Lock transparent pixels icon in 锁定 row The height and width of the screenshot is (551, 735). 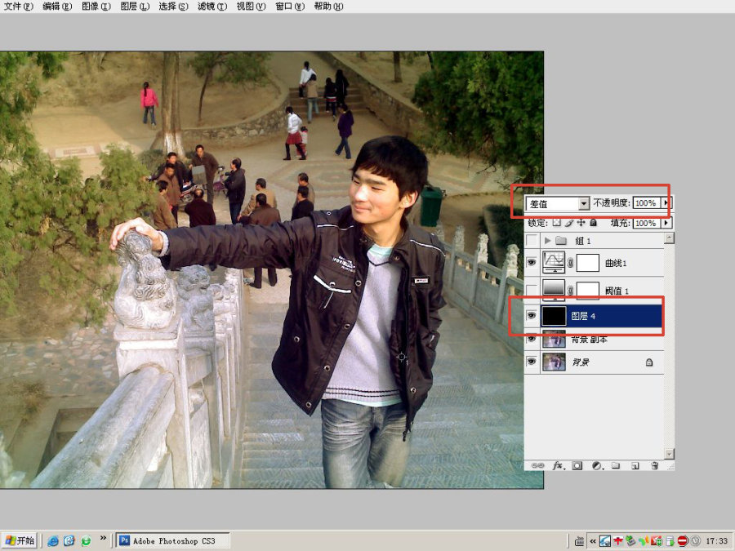tap(556, 223)
